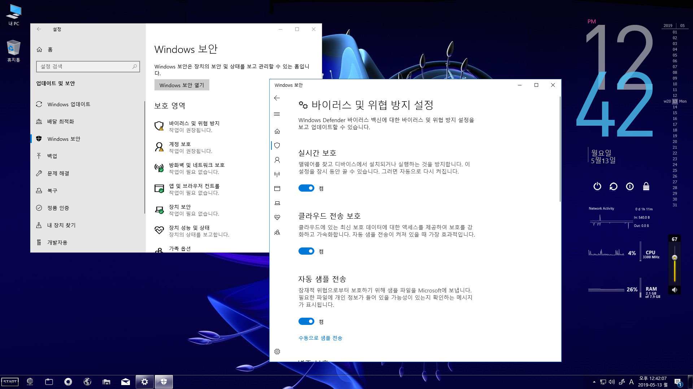The image size is (693, 389).
Task: Expand hidden system tray icons arrow
Action: tap(594, 382)
